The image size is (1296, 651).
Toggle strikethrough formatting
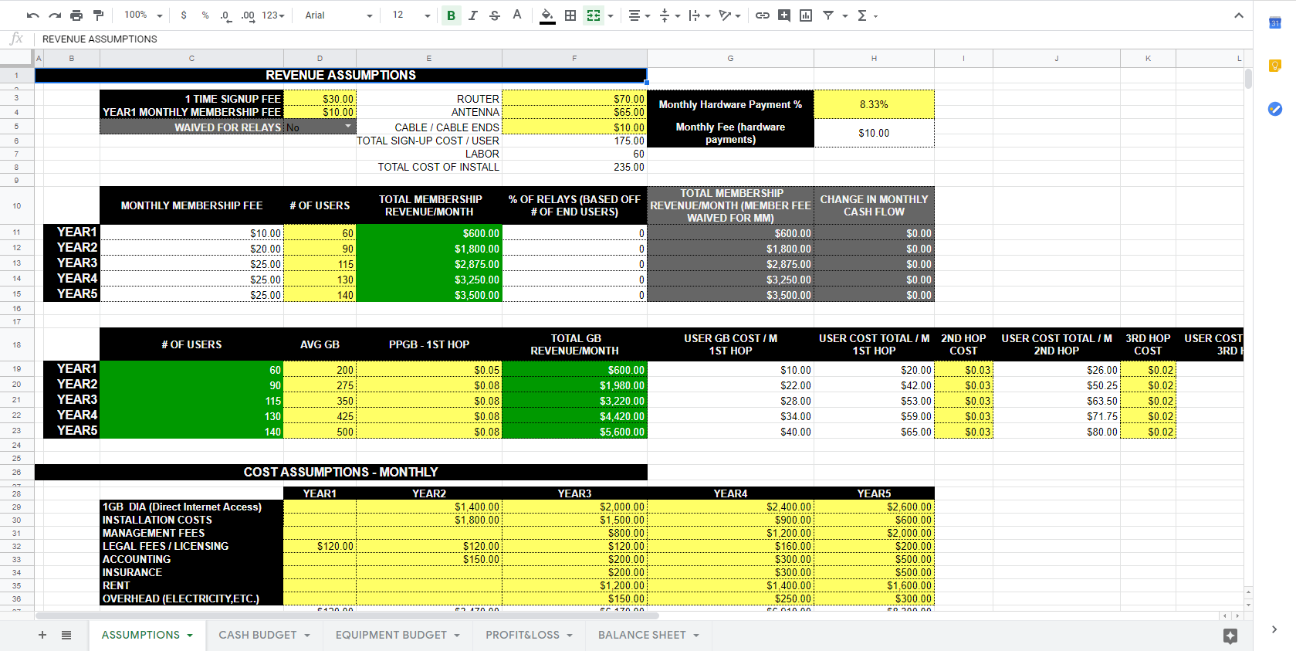[495, 15]
